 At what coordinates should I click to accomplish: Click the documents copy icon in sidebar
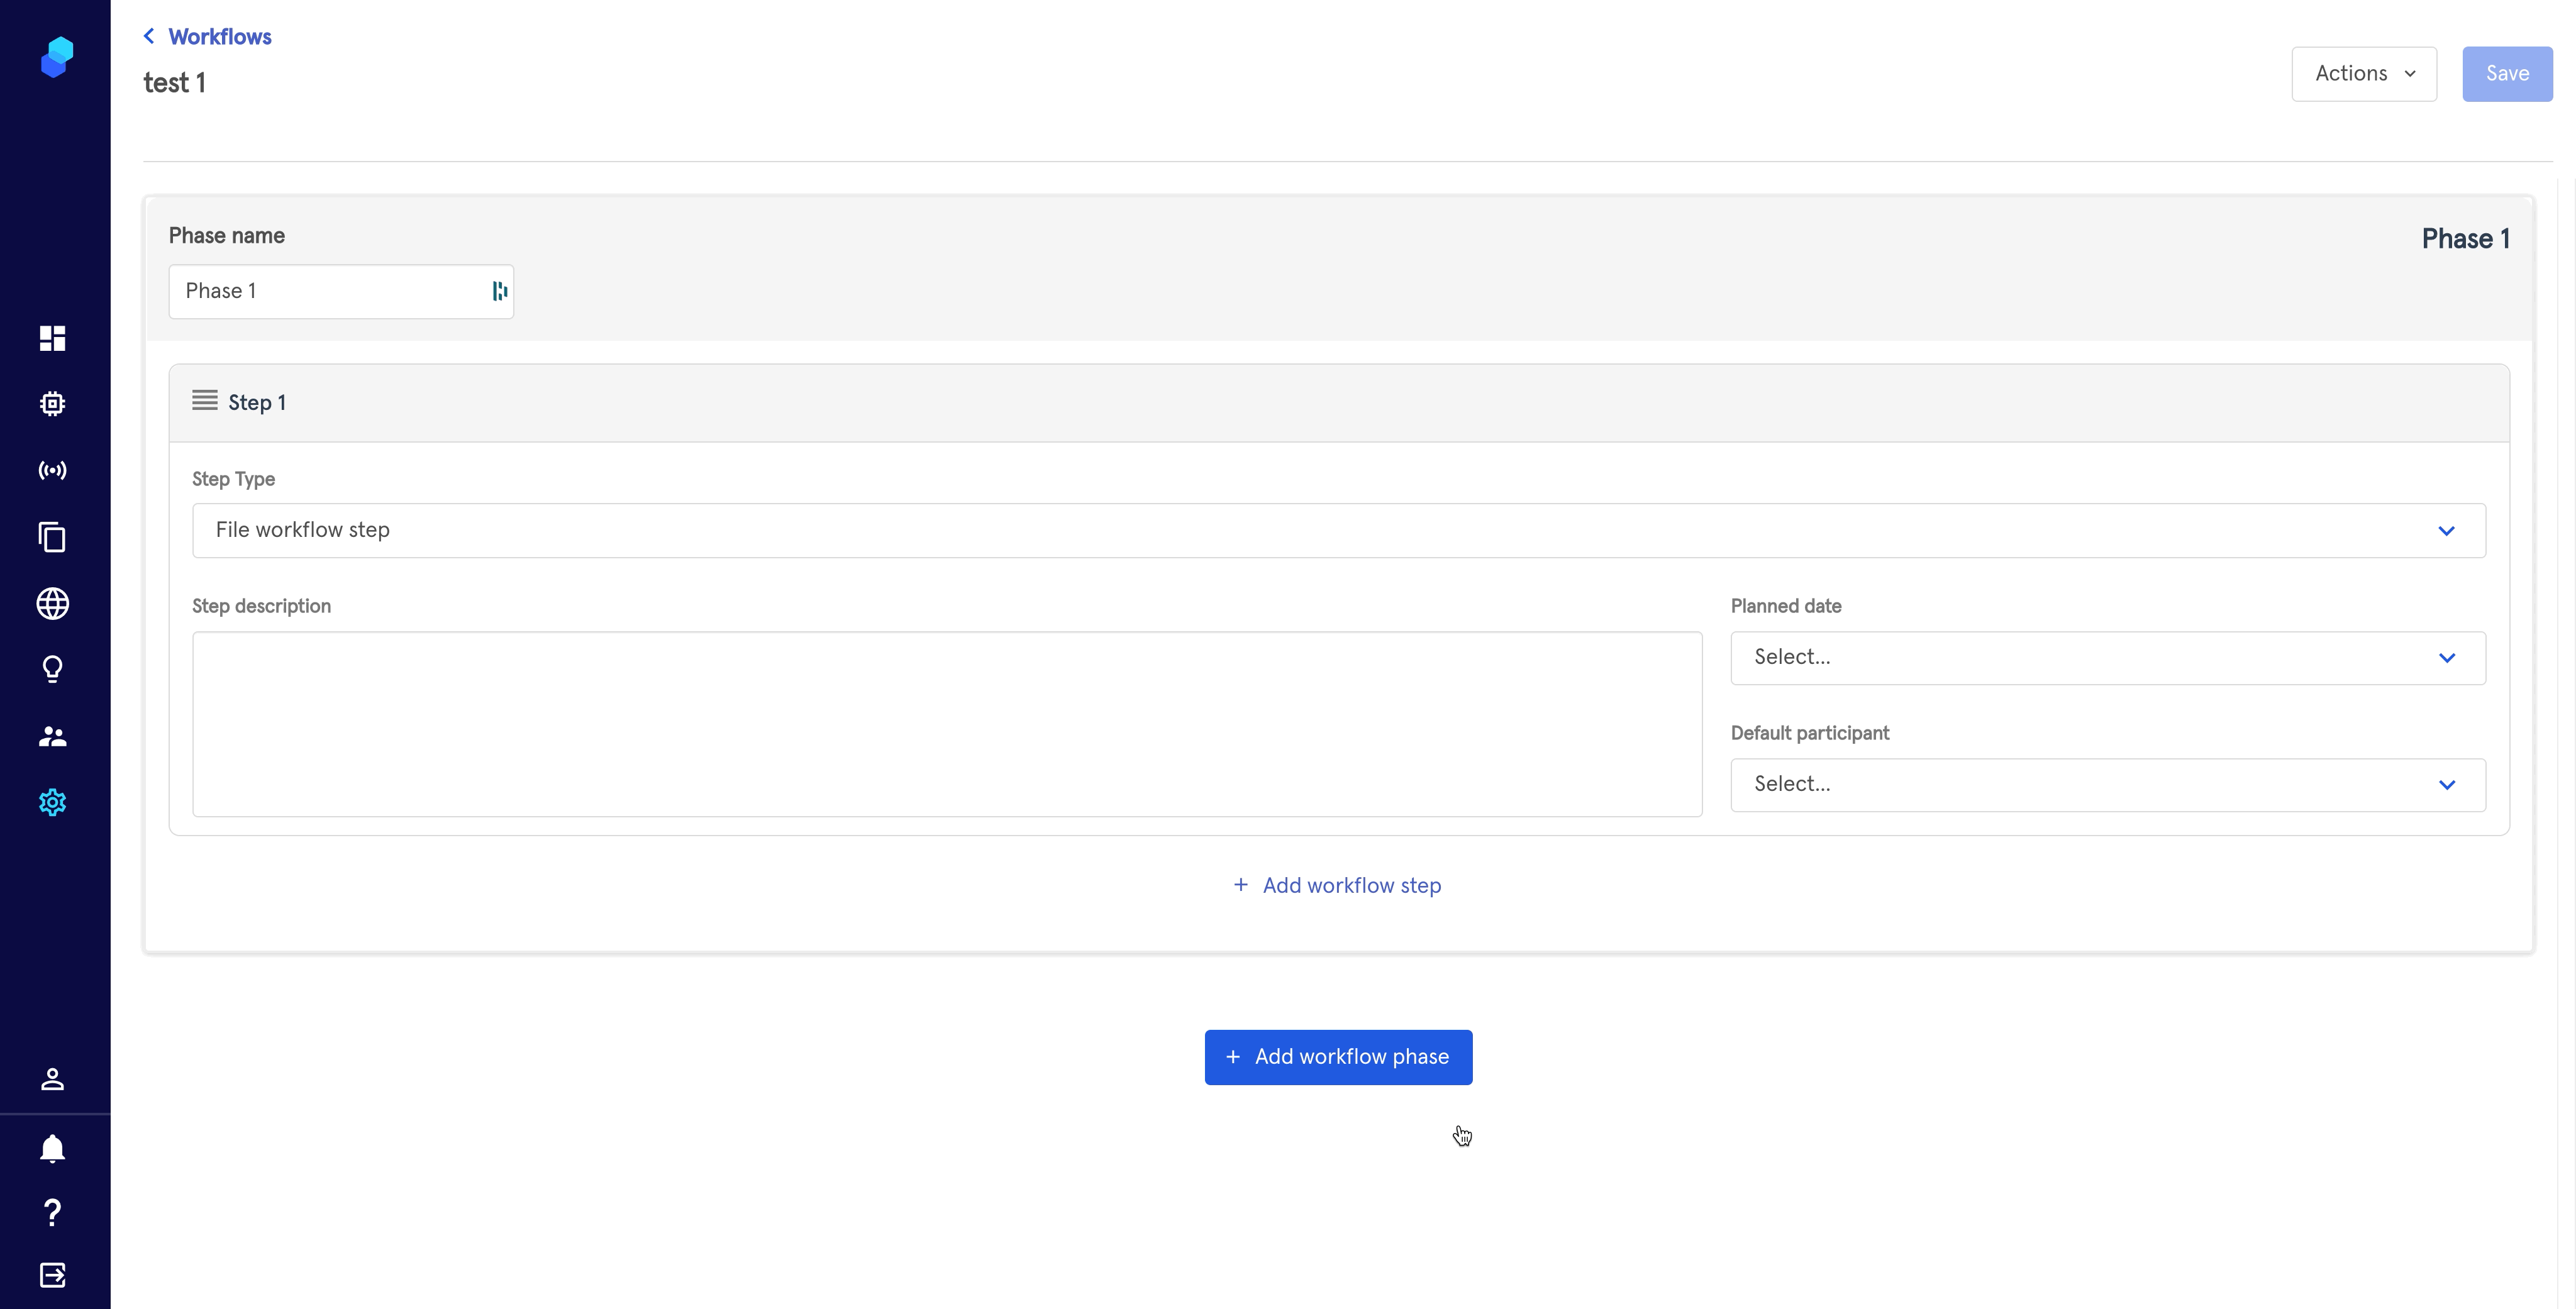(52, 537)
